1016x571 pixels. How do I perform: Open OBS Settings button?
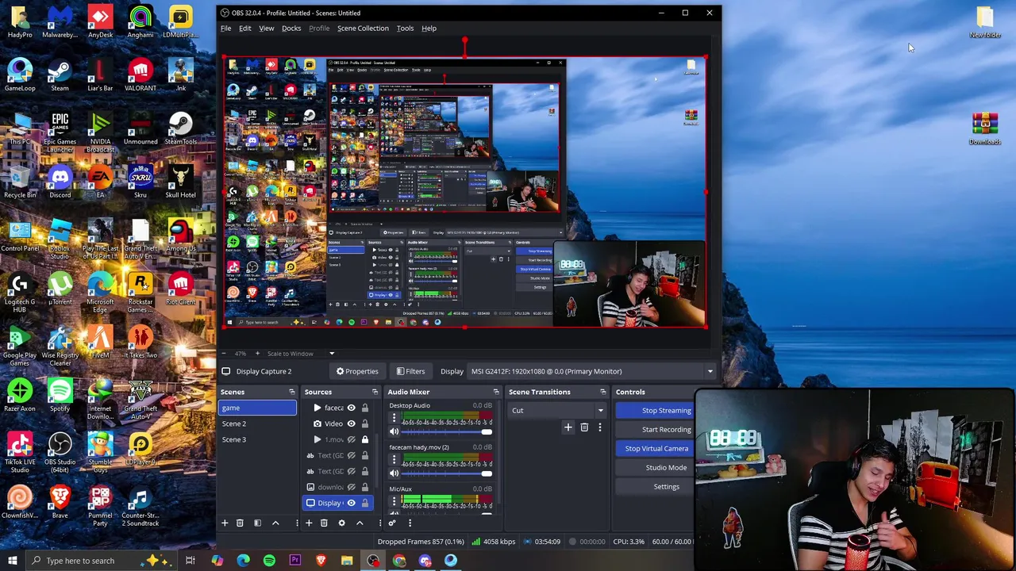tap(655, 487)
